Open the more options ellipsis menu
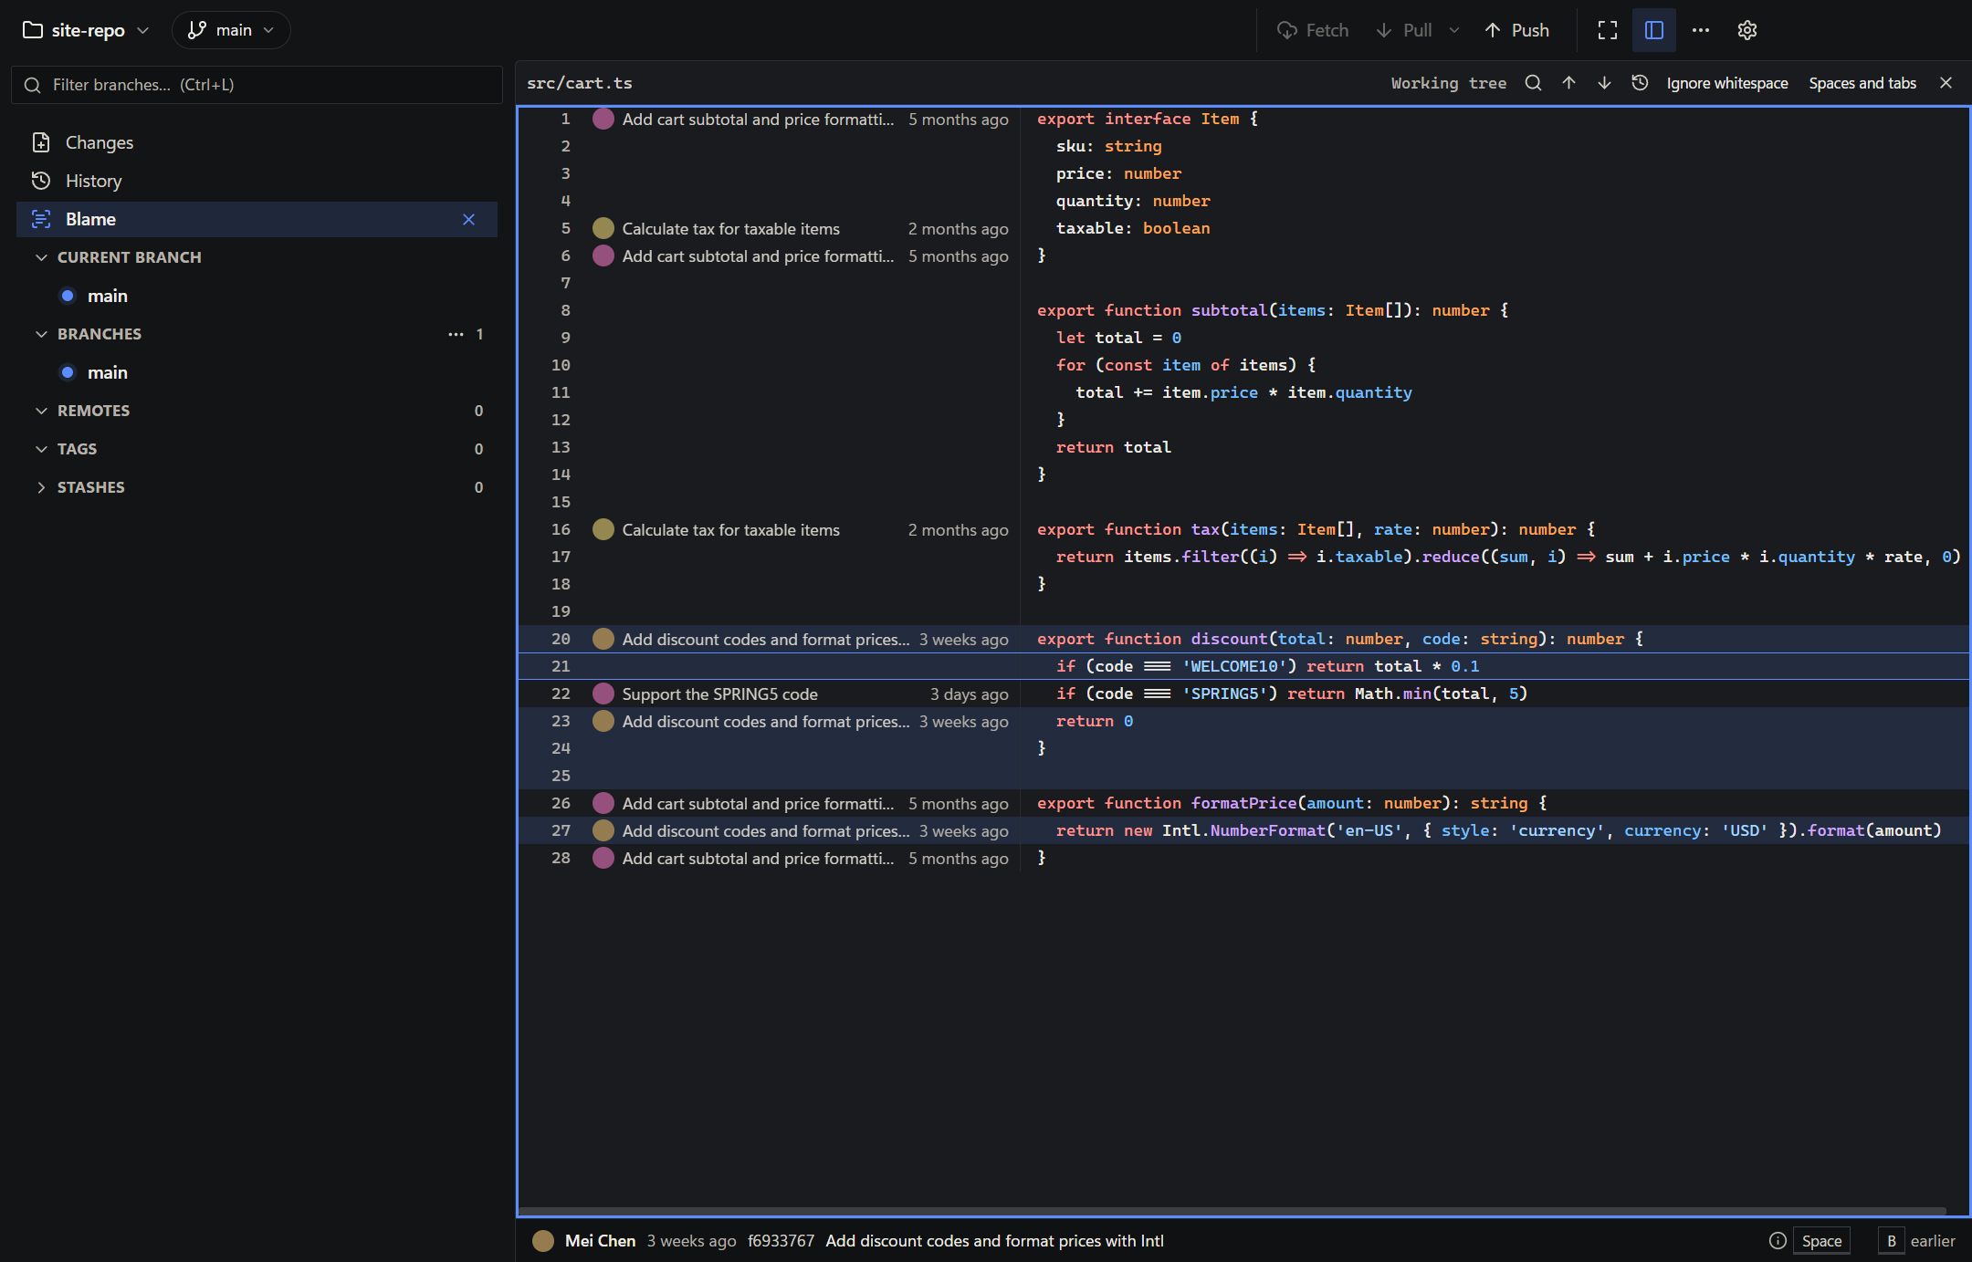Screen dimensions: 1972x1262 click(x=1701, y=30)
